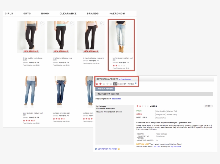
Task: Click the 'Now $24.75' price text
Action: tap(124, 62)
